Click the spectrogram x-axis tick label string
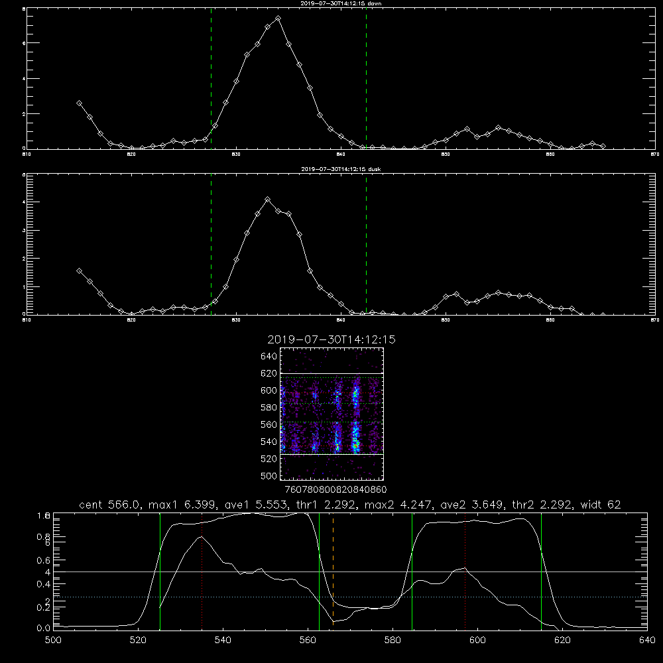663x663 pixels. click(x=335, y=490)
